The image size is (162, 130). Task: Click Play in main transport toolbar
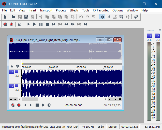[35, 24]
